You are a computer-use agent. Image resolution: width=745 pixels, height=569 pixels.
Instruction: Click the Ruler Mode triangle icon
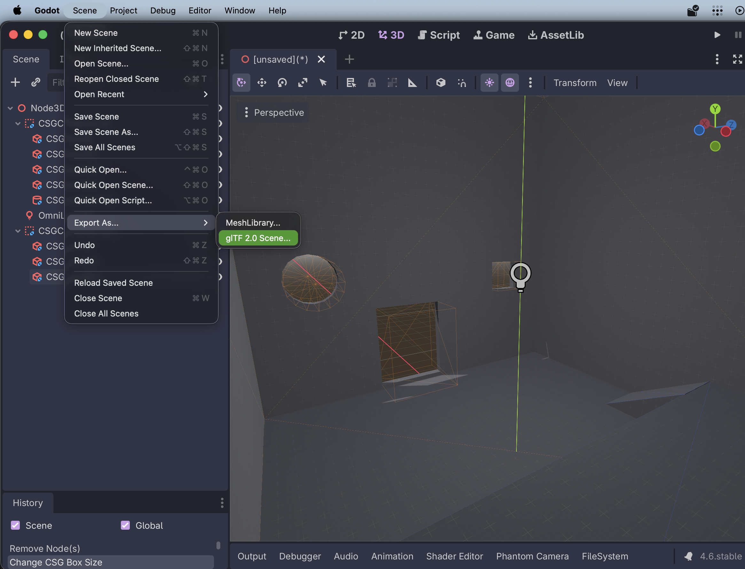[x=412, y=83]
